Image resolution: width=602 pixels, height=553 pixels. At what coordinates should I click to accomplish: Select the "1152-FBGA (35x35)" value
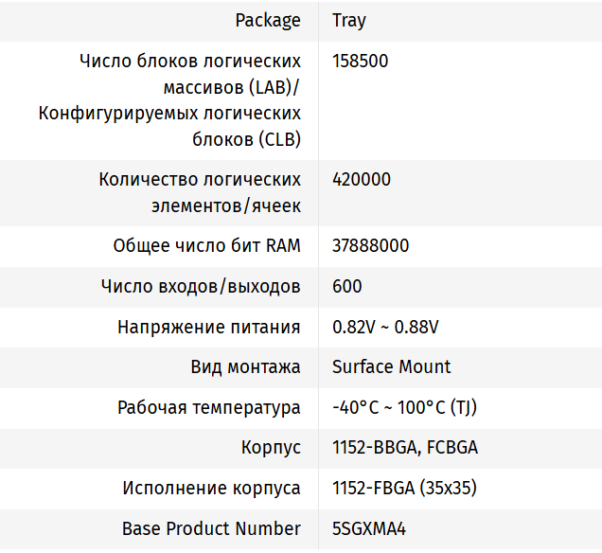tap(404, 488)
